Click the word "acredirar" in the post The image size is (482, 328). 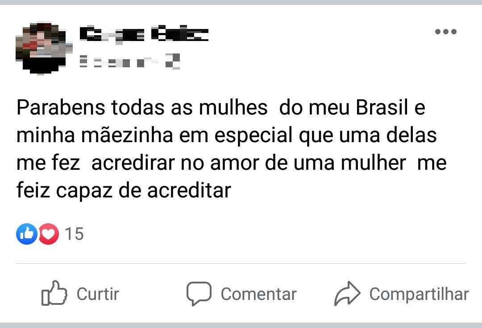[133, 163]
